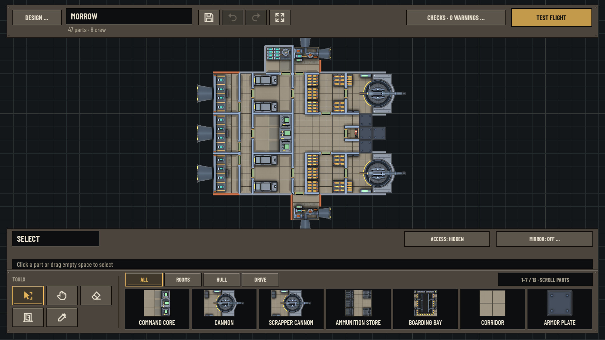Edit the ship name MORROW field

129,16
